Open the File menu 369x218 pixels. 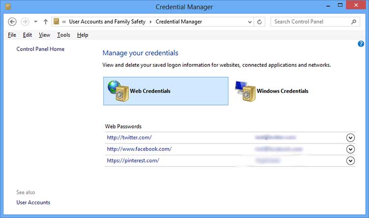(12, 35)
